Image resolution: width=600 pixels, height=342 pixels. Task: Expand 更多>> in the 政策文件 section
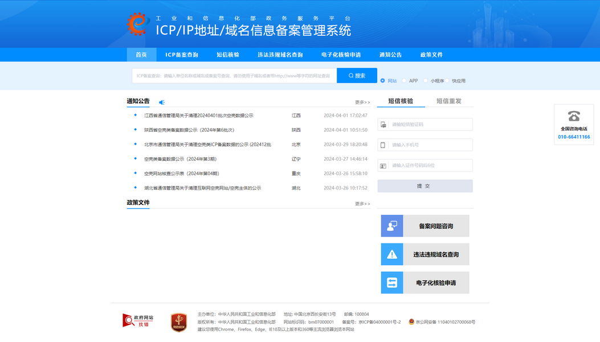tap(362, 203)
